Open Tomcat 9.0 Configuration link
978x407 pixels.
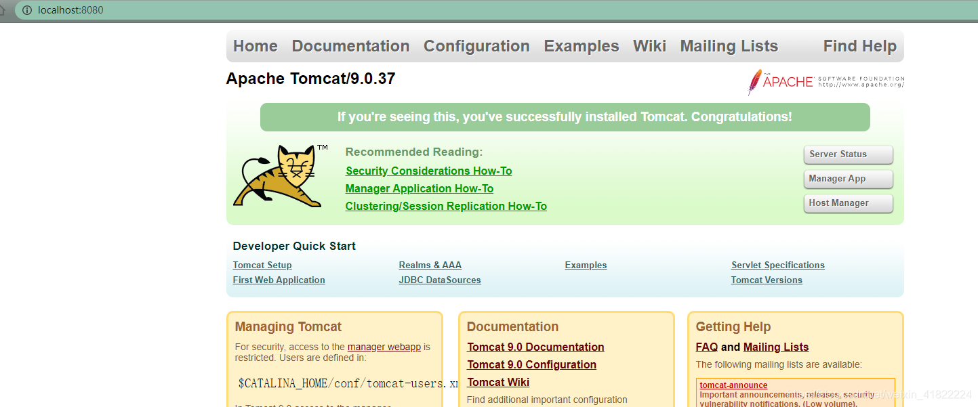[531, 364]
